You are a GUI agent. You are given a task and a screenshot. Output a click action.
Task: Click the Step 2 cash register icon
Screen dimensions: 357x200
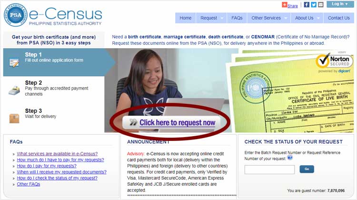(x=14, y=90)
